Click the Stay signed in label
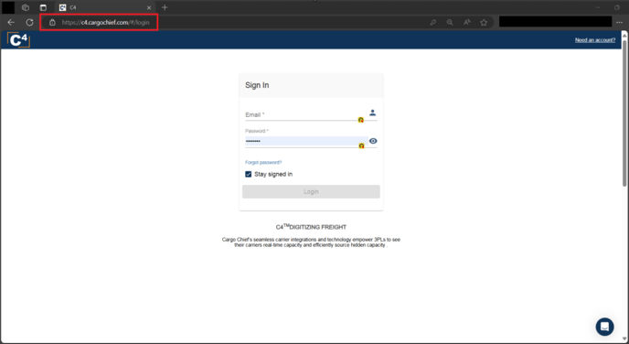The height and width of the screenshot is (344, 629). (x=273, y=174)
